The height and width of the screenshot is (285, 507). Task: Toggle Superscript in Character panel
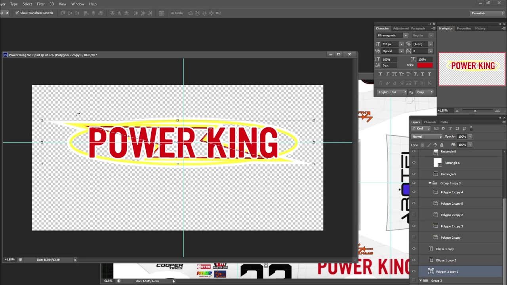408,74
